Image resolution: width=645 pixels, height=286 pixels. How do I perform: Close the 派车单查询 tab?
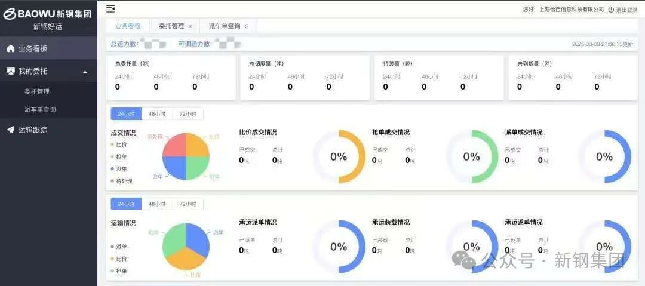click(x=247, y=26)
